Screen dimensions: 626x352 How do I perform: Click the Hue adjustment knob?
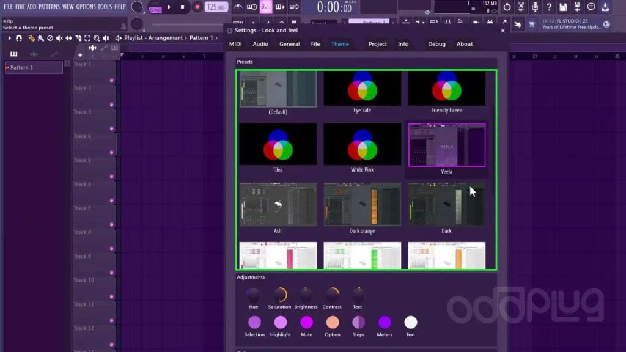(x=254, y=295)
